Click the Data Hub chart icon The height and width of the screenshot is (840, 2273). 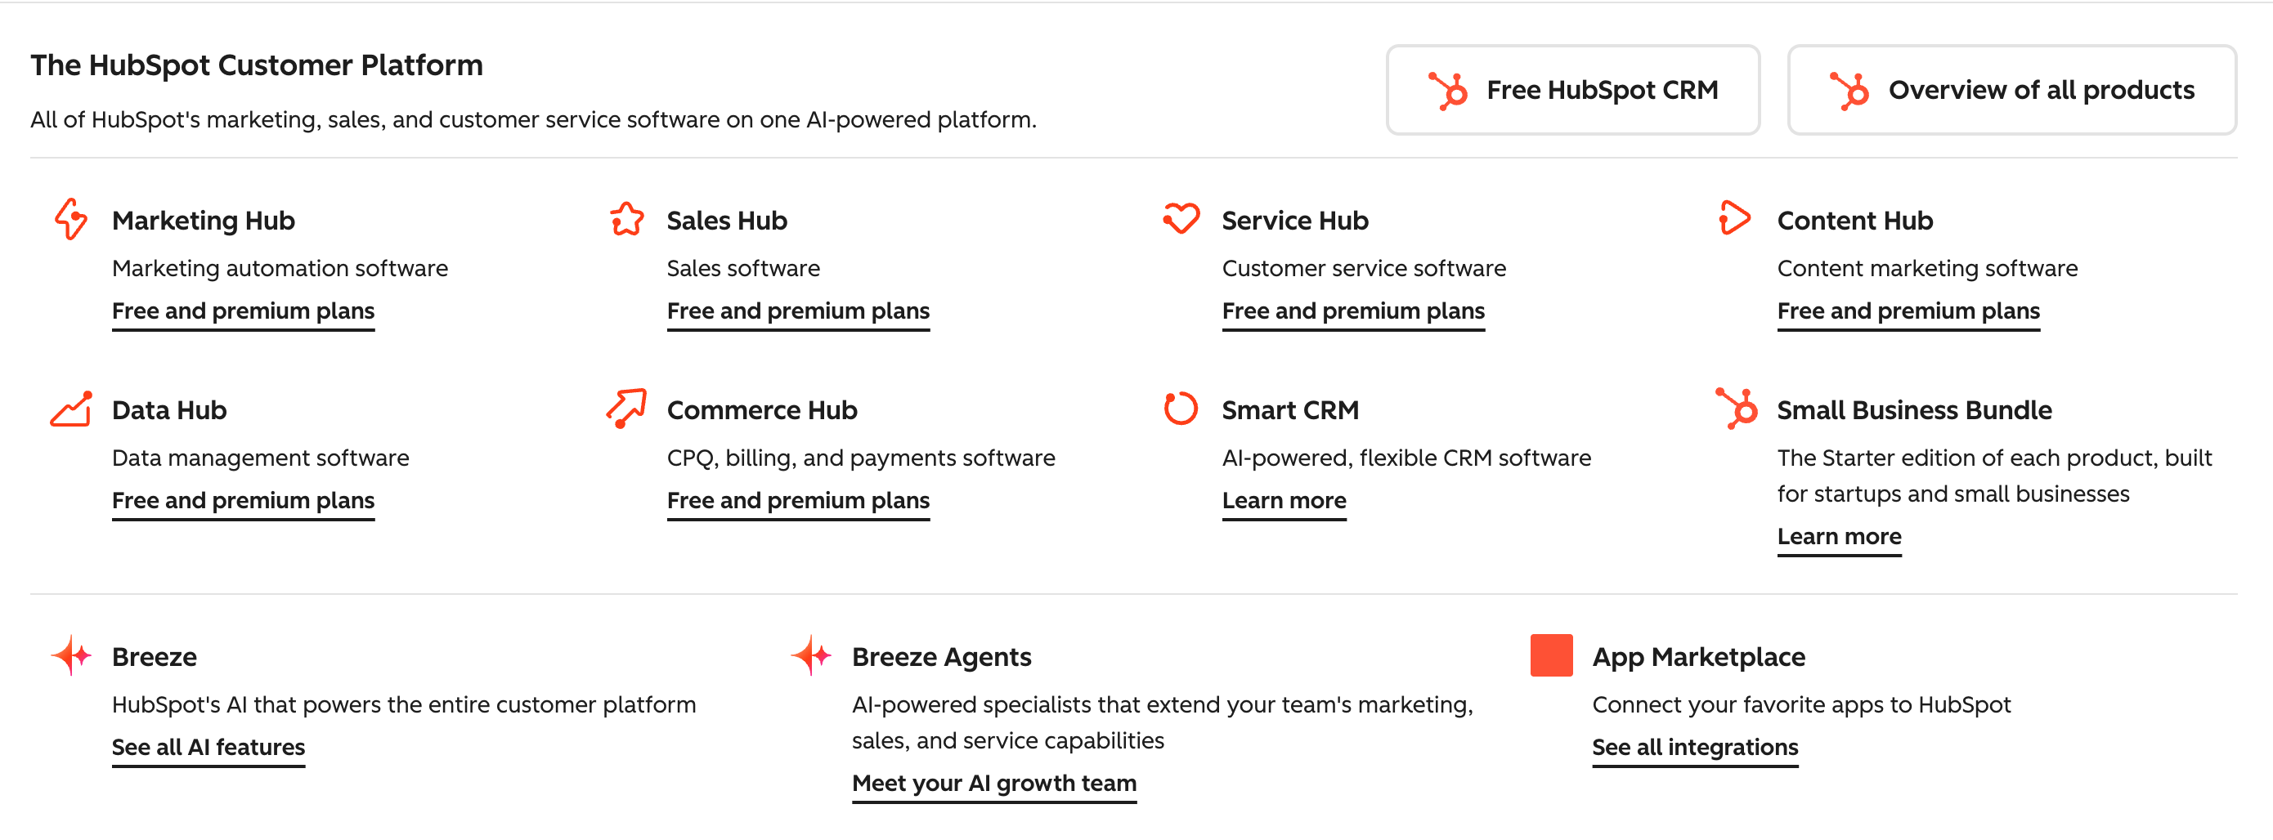click(70, 409)
